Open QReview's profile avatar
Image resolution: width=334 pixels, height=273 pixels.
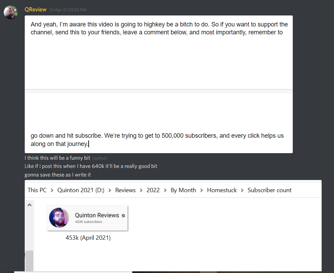click(10, 12)
